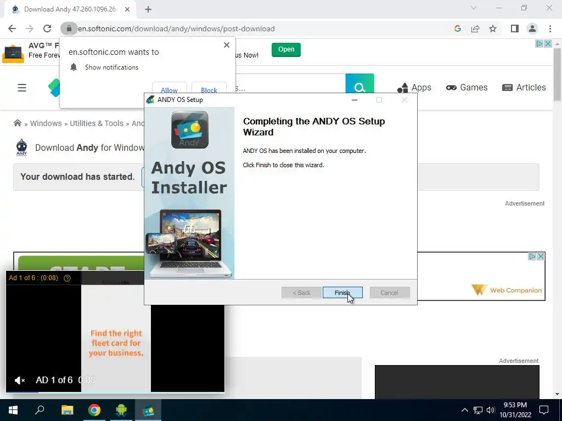
Task: Click the Android app taskbar icon
Action: [121, 410]
